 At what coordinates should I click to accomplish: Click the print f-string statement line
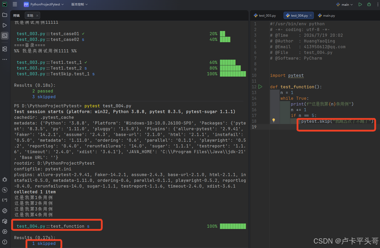pyautogui.click(x=322, y=104)
